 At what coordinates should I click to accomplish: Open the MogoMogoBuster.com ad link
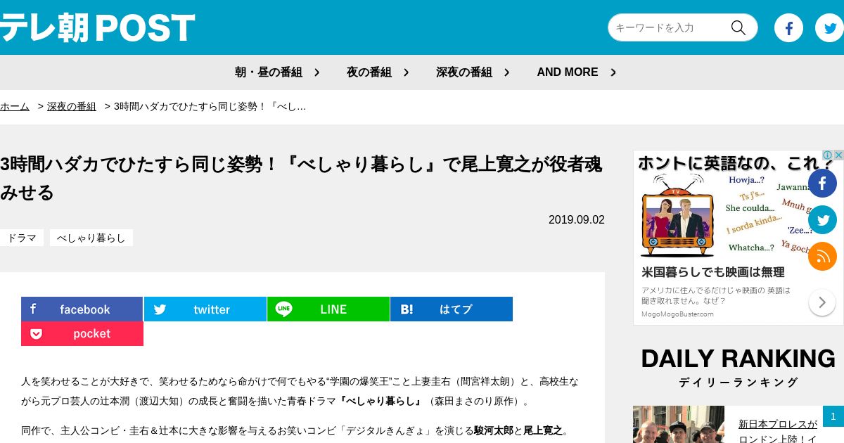(677, 314)
